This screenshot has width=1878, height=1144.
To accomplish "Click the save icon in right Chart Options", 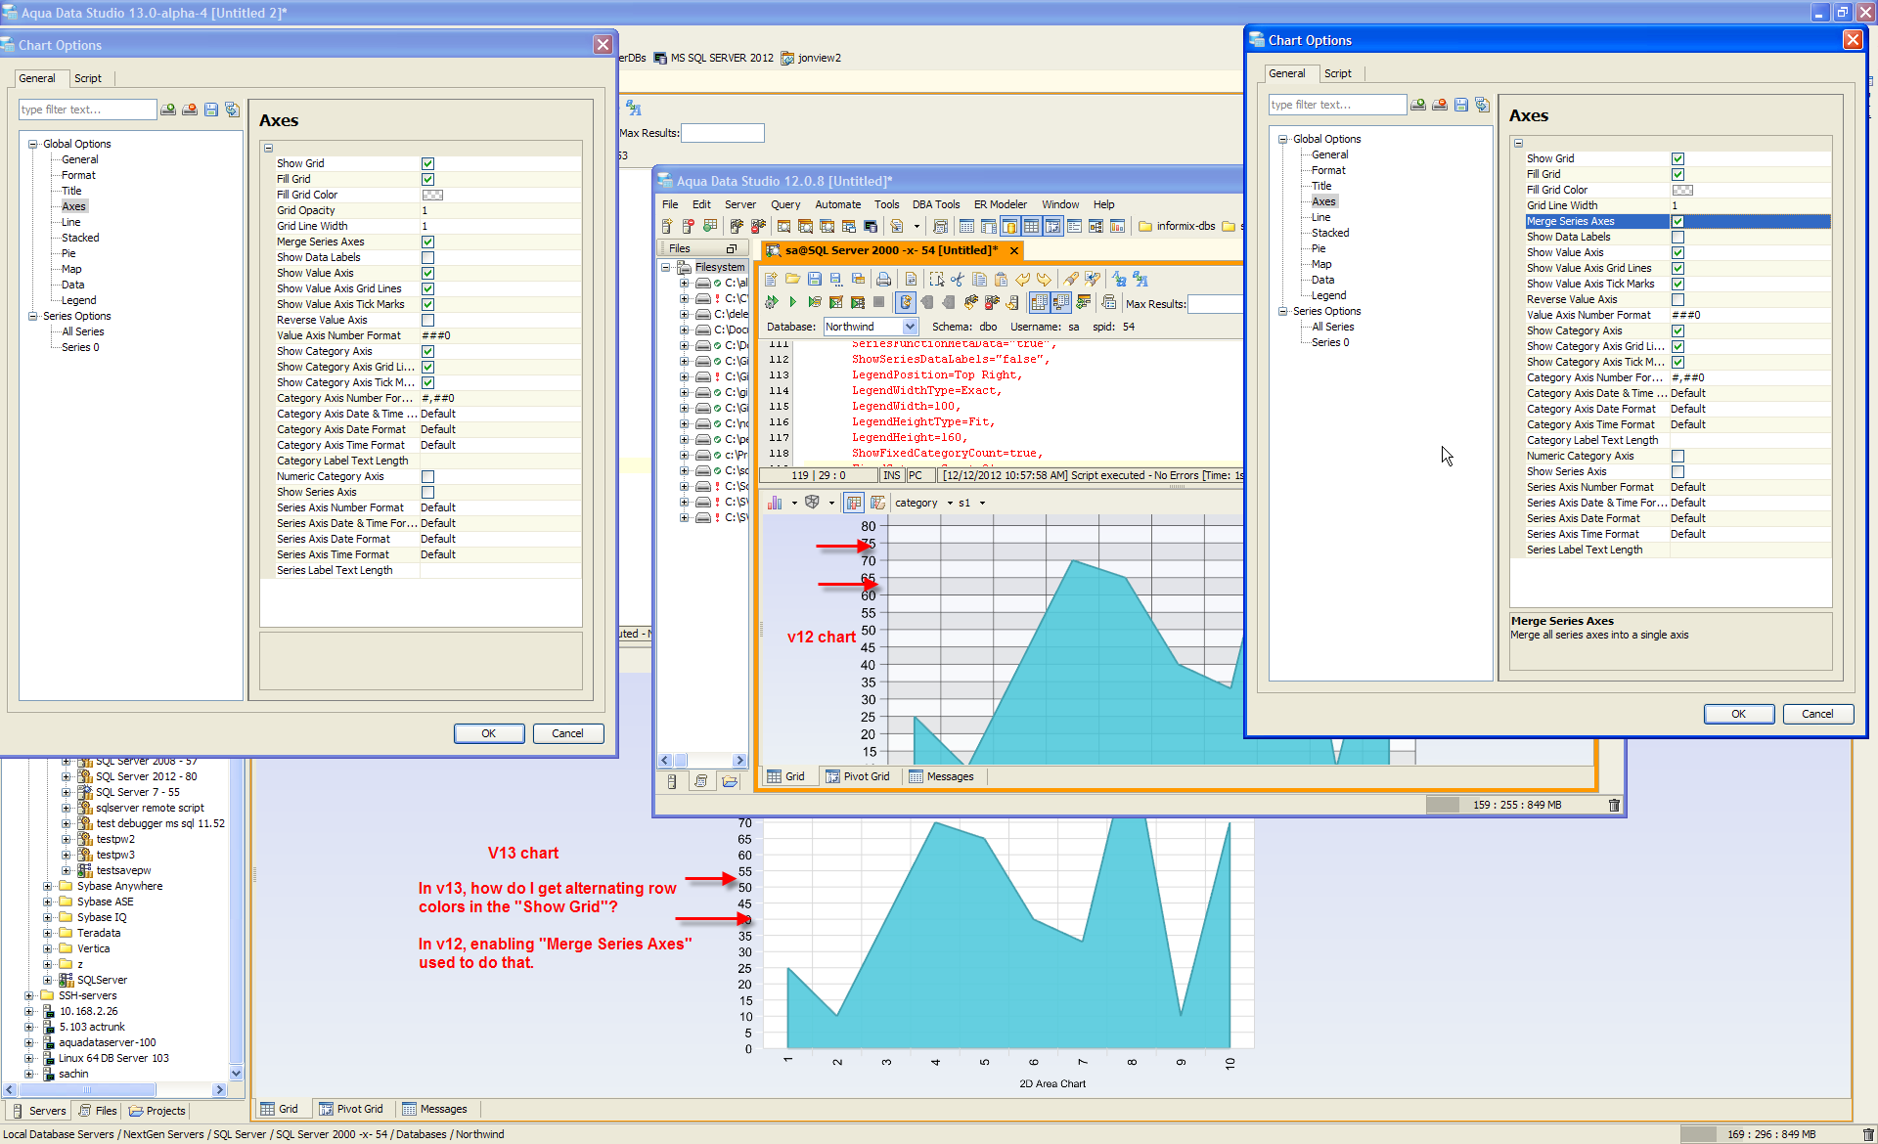I will pos(1461,105).
